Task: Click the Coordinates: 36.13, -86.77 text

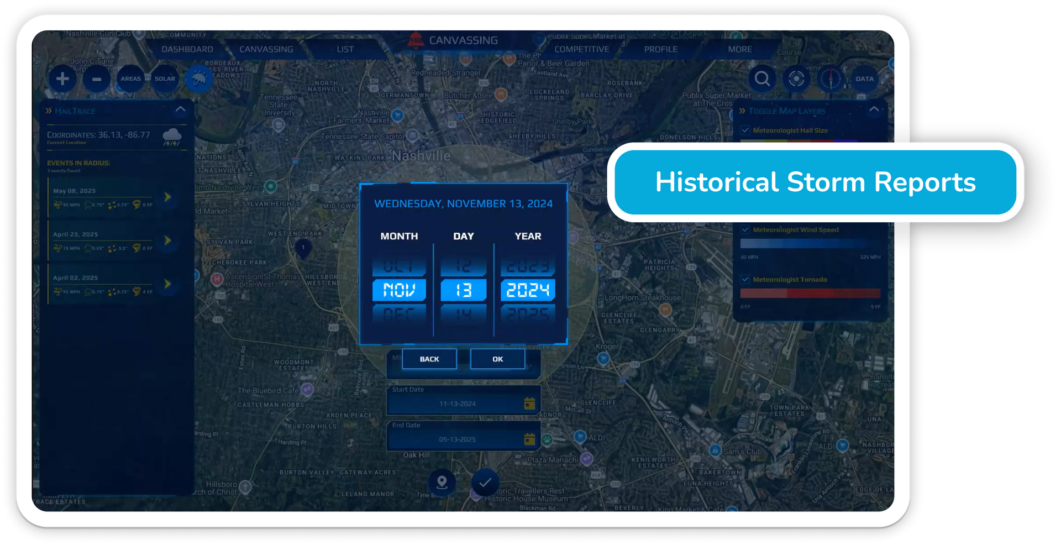Action: pyautogui.click(x=98, y=134)
